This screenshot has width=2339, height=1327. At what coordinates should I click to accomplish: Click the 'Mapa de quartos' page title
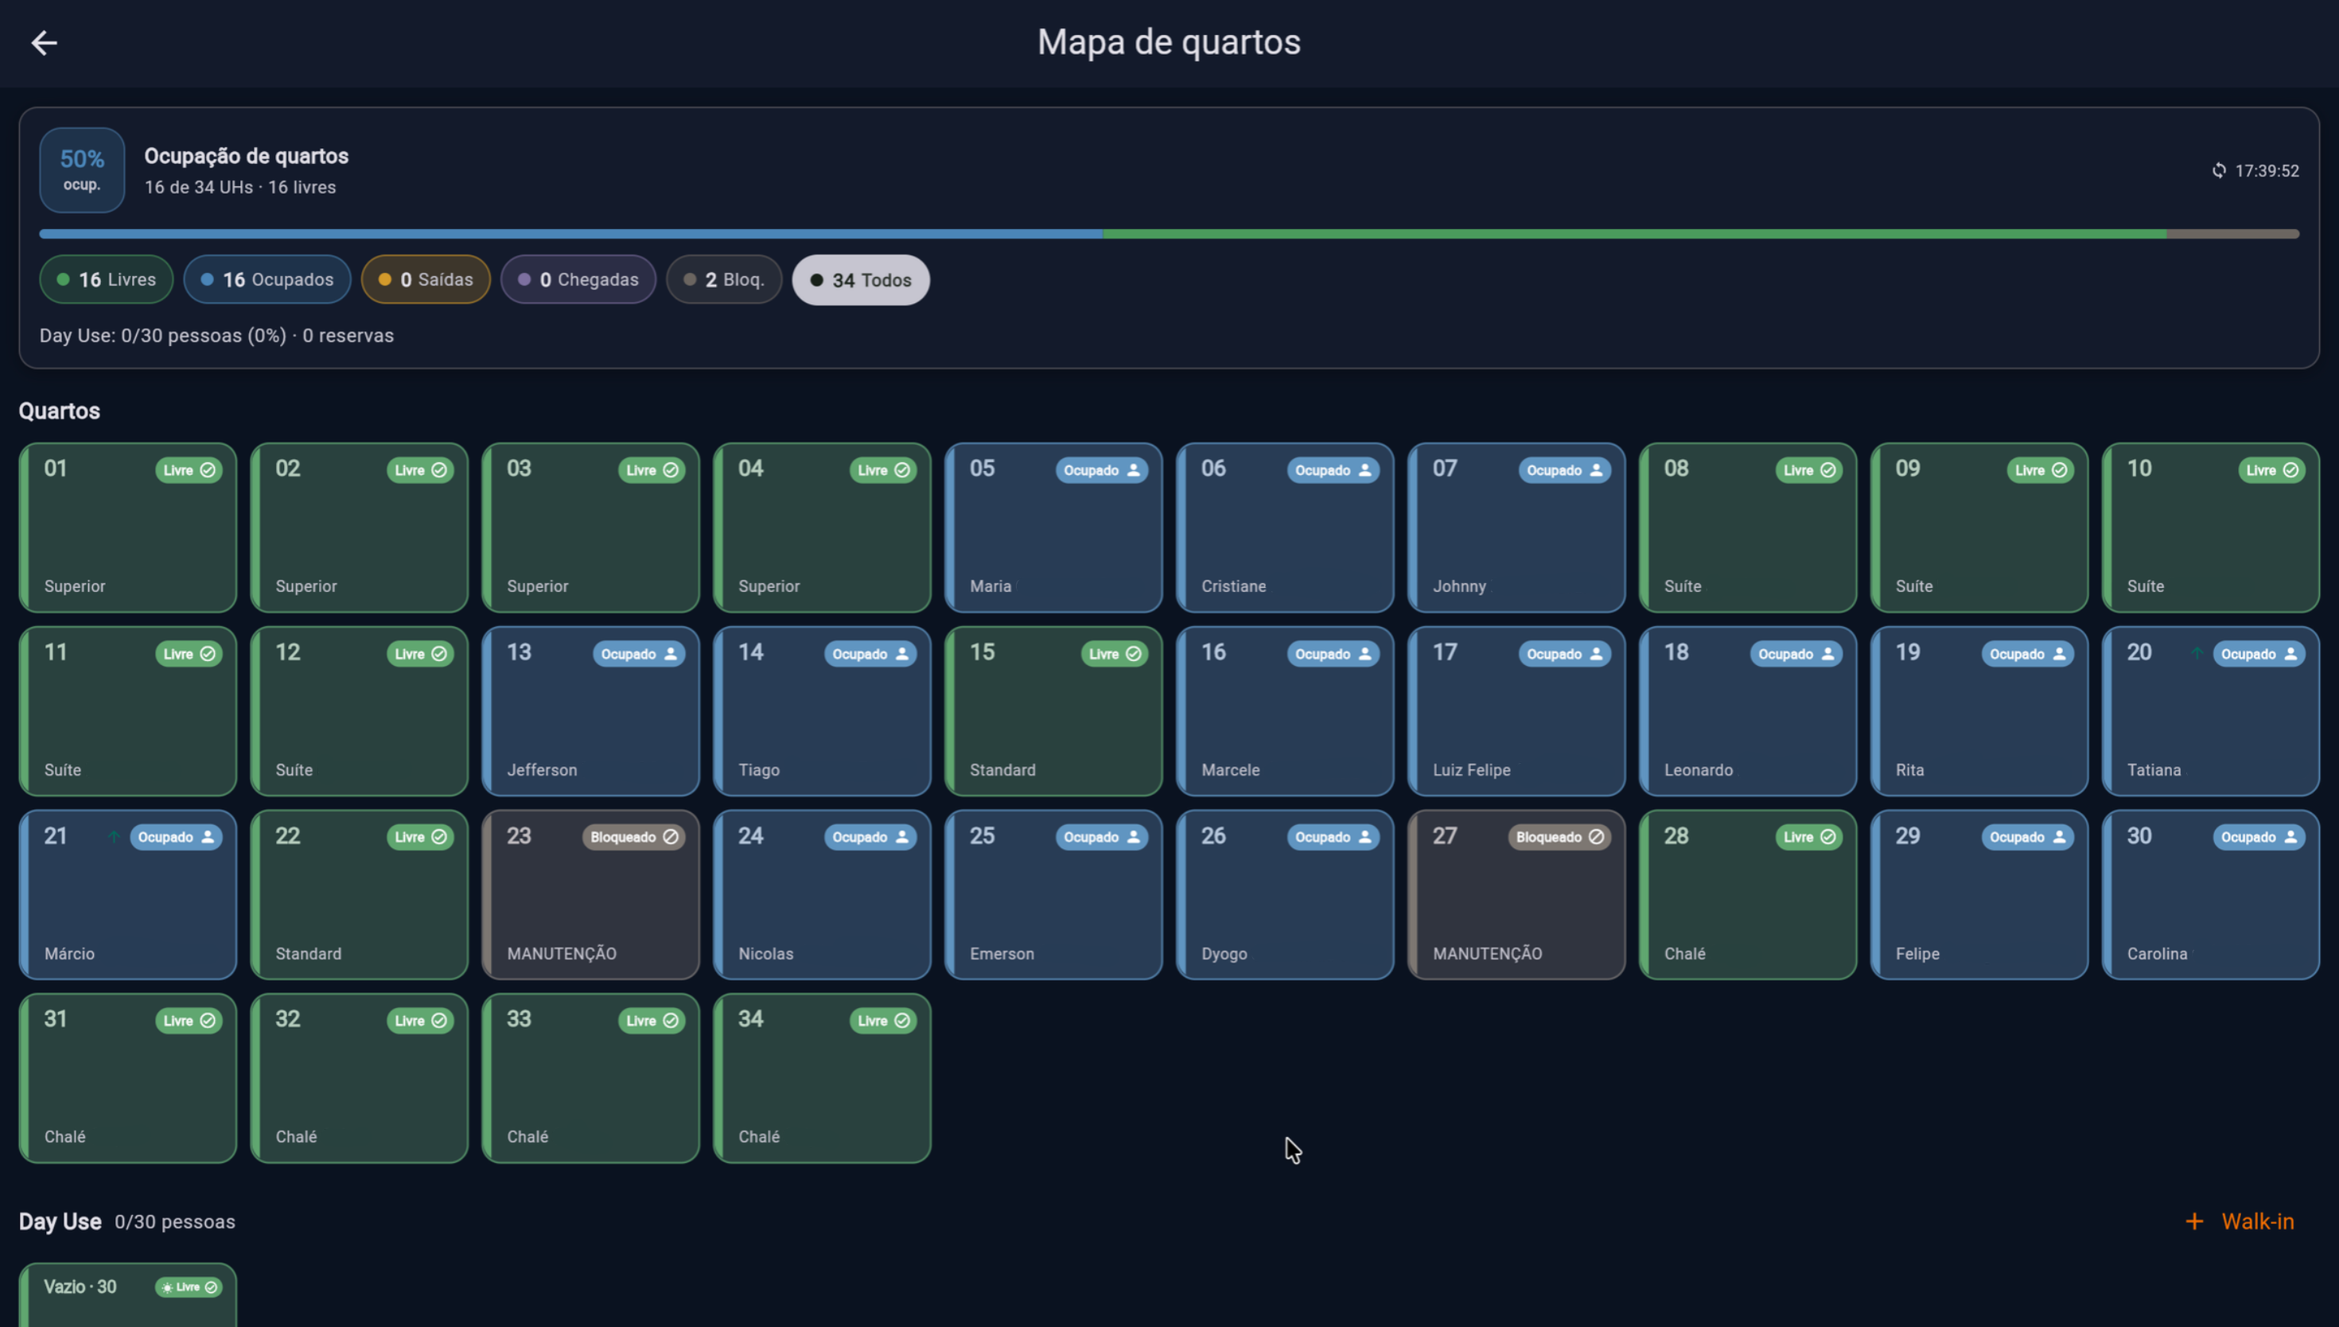[1169, 42]
